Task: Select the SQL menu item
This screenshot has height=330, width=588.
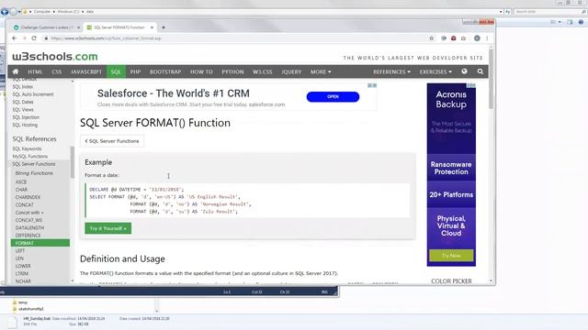Action: click(x=116, y=71)
